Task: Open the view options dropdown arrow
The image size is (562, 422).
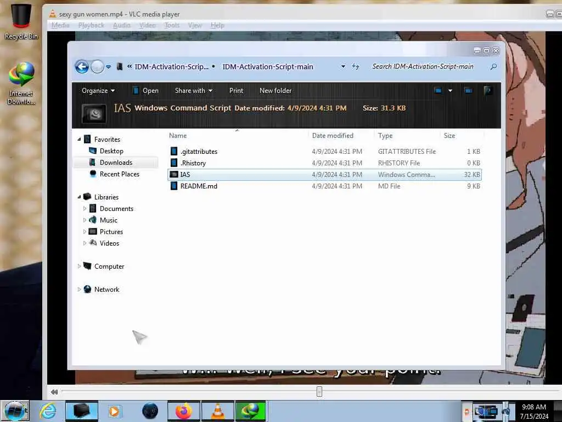Action: [x=450, y=91]
